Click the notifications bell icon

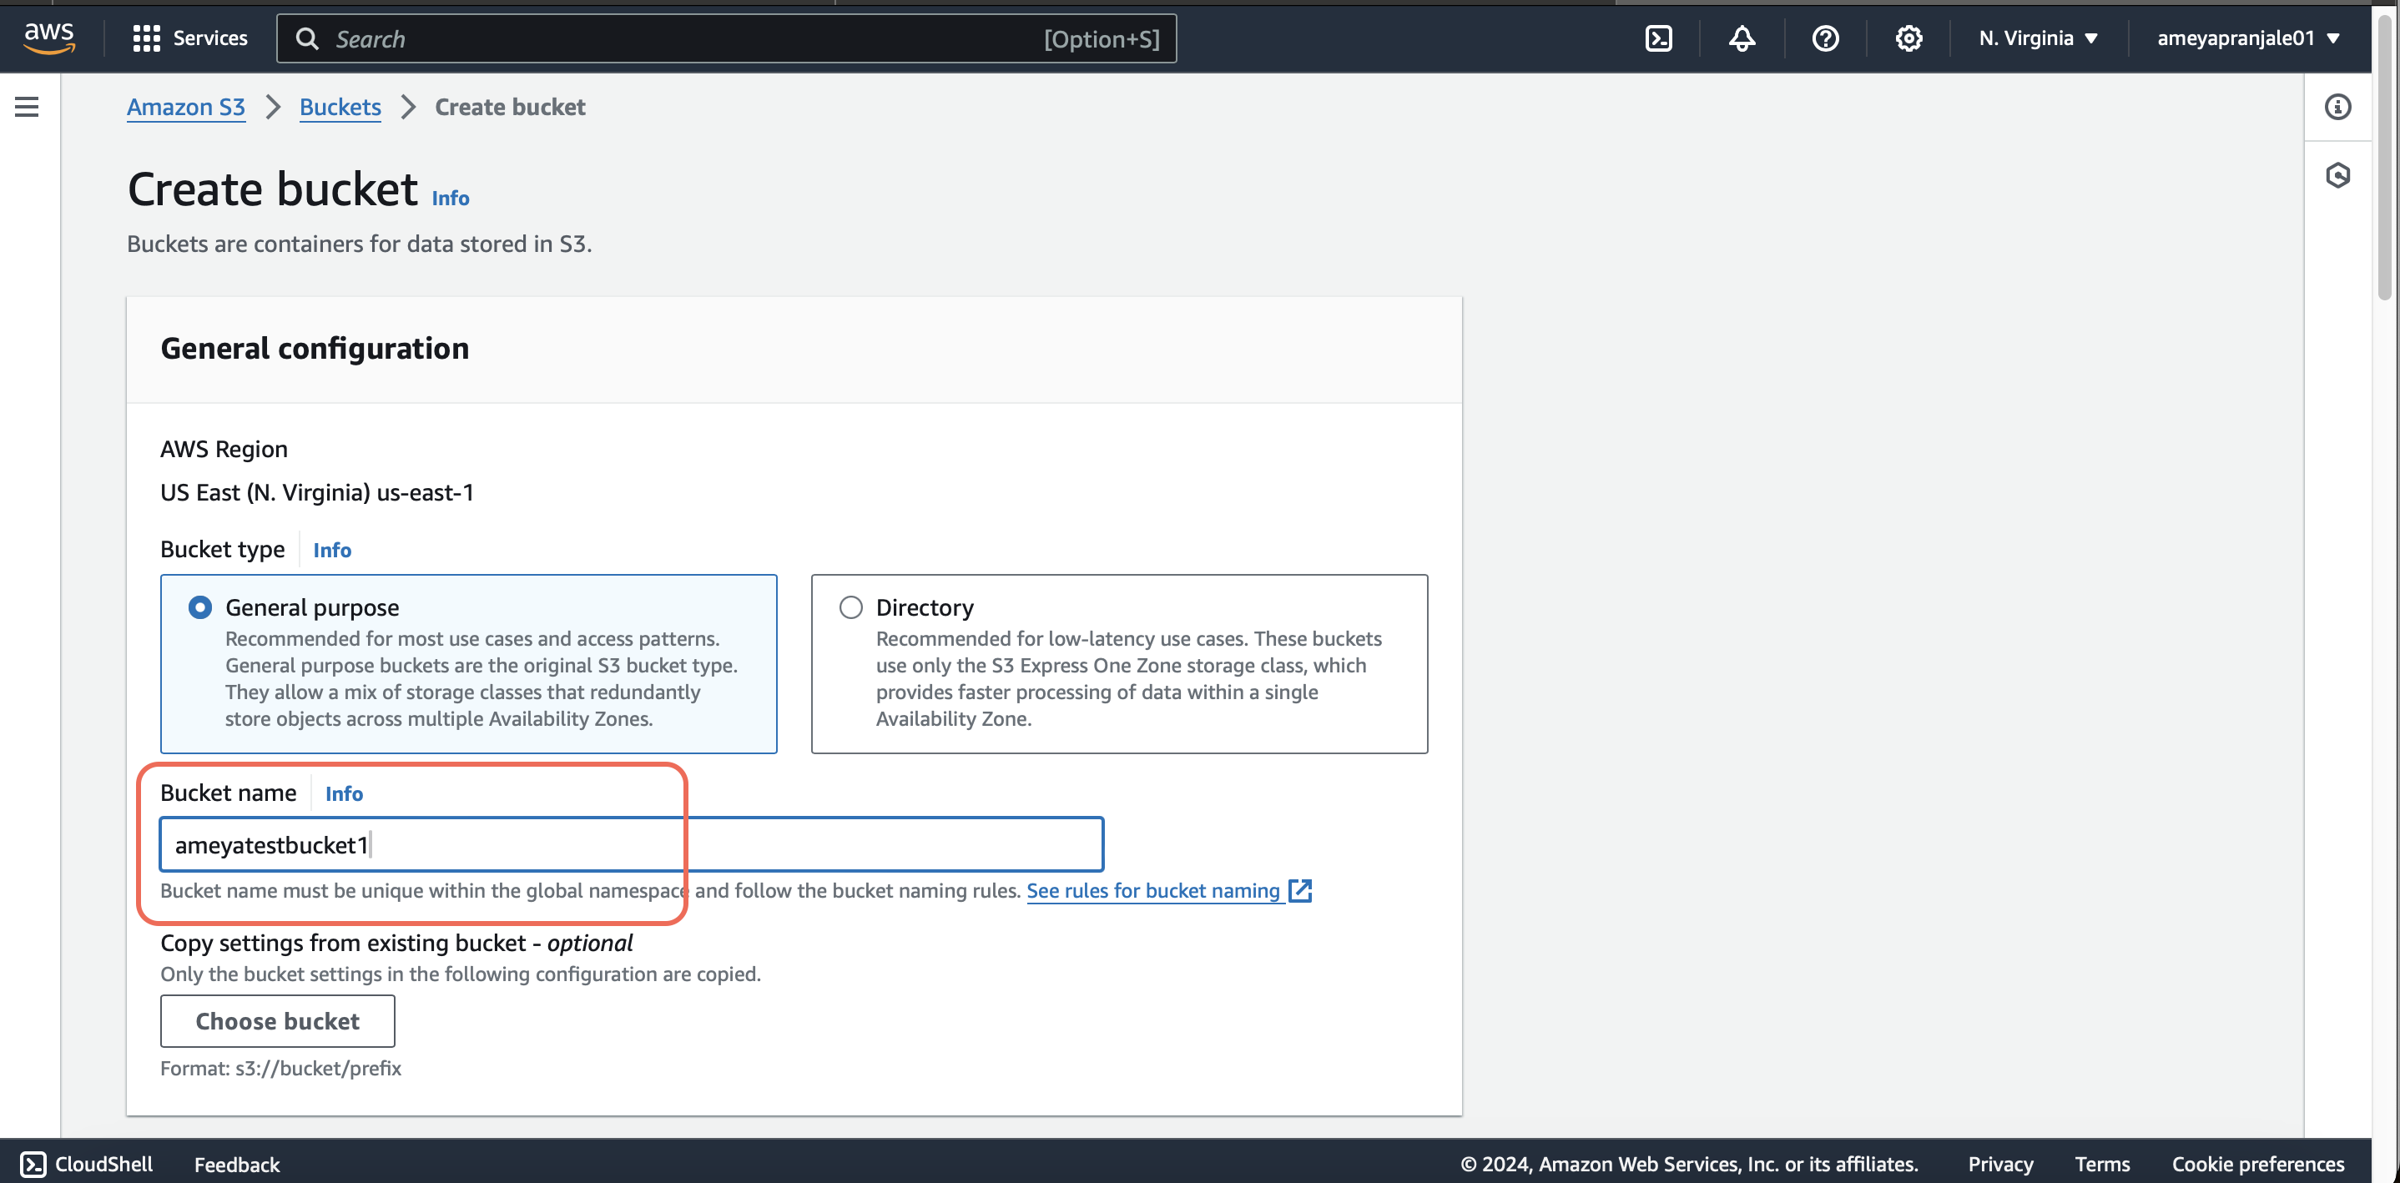(x=1743, y=38)
